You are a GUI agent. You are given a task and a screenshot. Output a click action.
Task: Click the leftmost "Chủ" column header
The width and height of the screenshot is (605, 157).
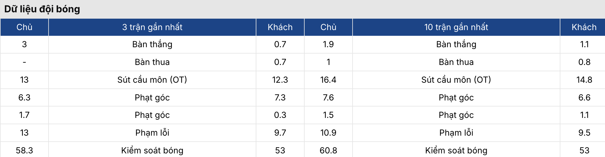click(x=24, y=27)
